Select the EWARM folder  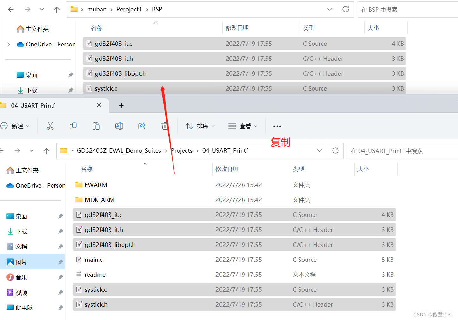[234, 185]
